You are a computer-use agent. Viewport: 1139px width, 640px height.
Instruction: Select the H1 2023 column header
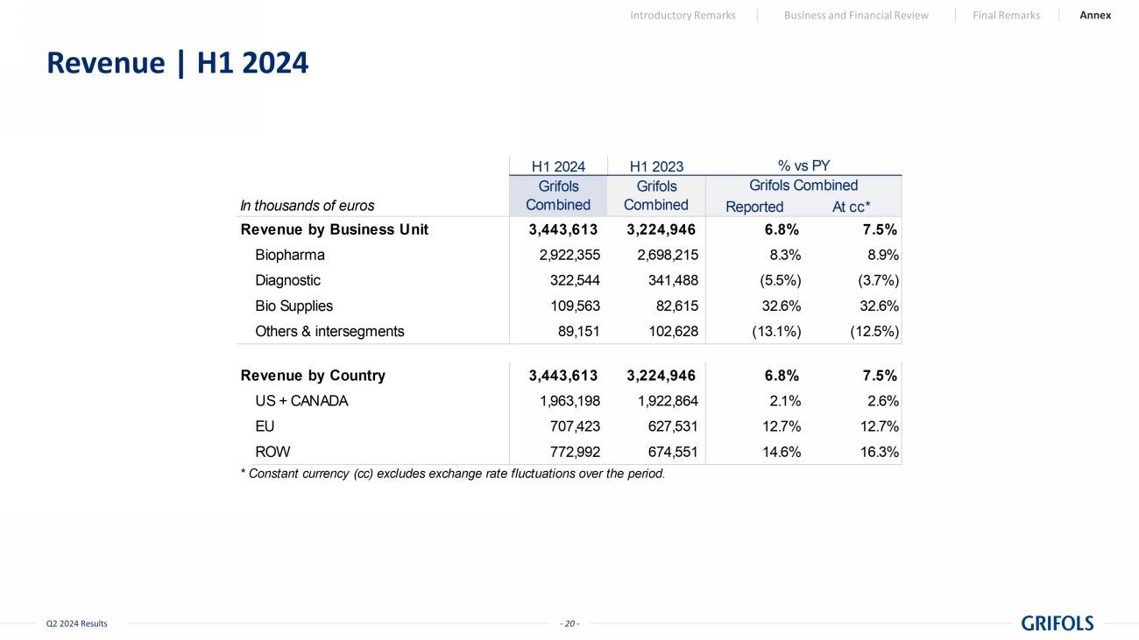click(656, 166)
